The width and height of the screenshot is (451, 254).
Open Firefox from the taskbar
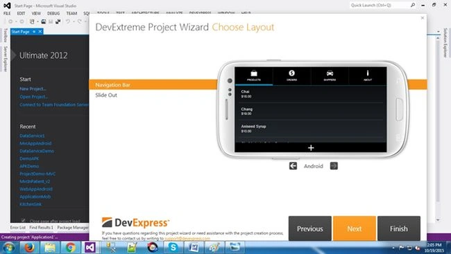pos(29,247)
